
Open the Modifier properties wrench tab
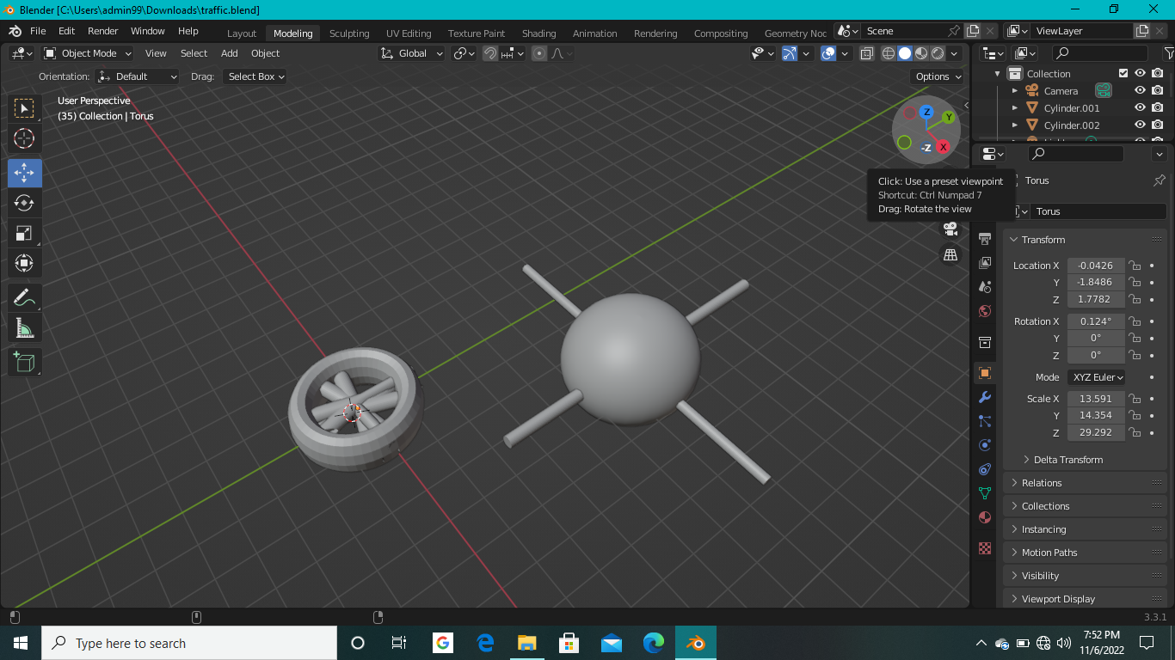click(x=985, y=397)
